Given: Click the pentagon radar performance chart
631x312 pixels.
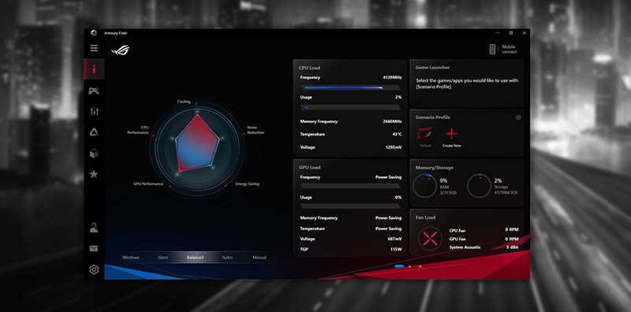Looking at the screenshot, I should (197, 143).
